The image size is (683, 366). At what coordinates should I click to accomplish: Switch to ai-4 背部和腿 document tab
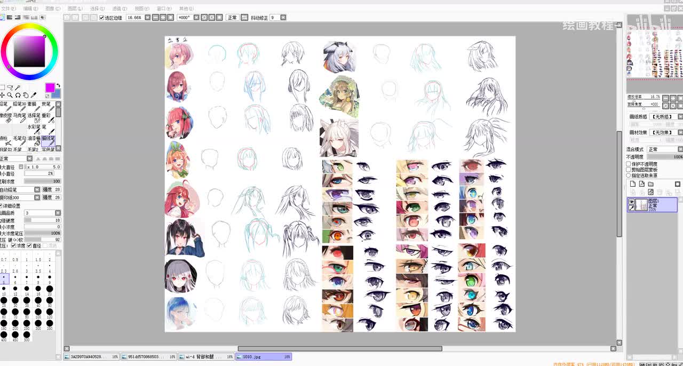pos(206,356)
